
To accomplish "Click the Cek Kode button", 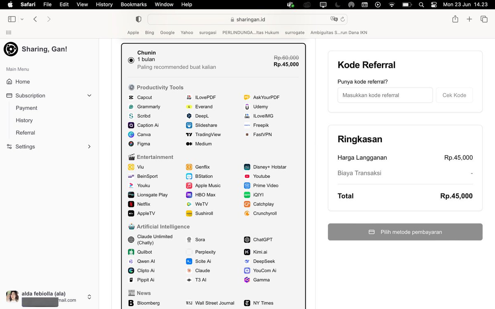I will pos(454,95).
